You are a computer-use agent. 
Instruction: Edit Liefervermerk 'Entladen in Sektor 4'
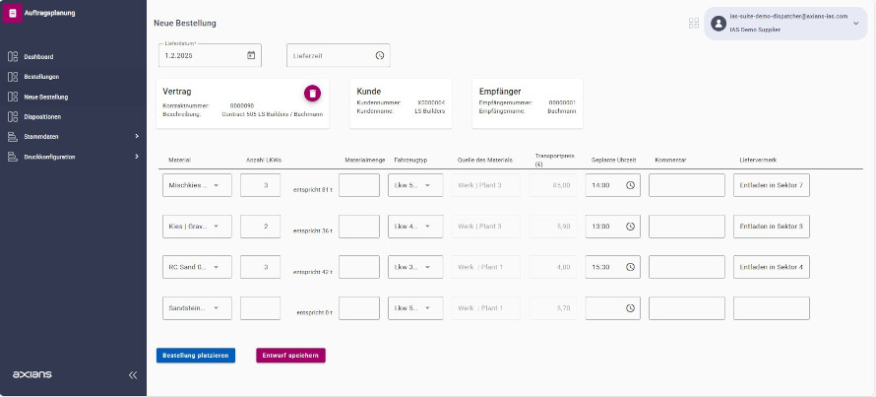click(772, 267)
